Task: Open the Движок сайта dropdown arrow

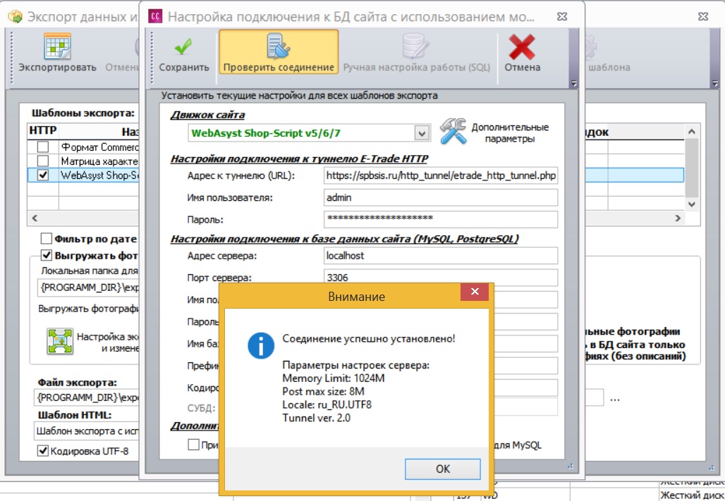Action: click(421, 134)
